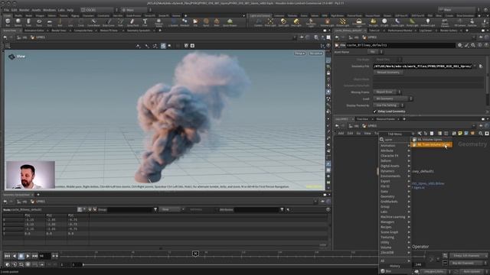Switch to the Render View tab
490x275 pixels.
pos(59,31)
